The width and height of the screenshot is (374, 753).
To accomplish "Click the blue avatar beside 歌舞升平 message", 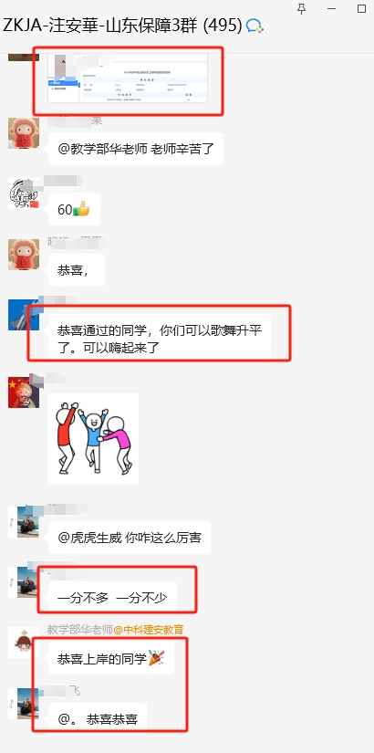I will coord(24,315).
